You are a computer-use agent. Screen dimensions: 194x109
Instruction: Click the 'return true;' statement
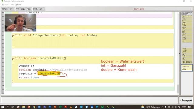(29, 78)
